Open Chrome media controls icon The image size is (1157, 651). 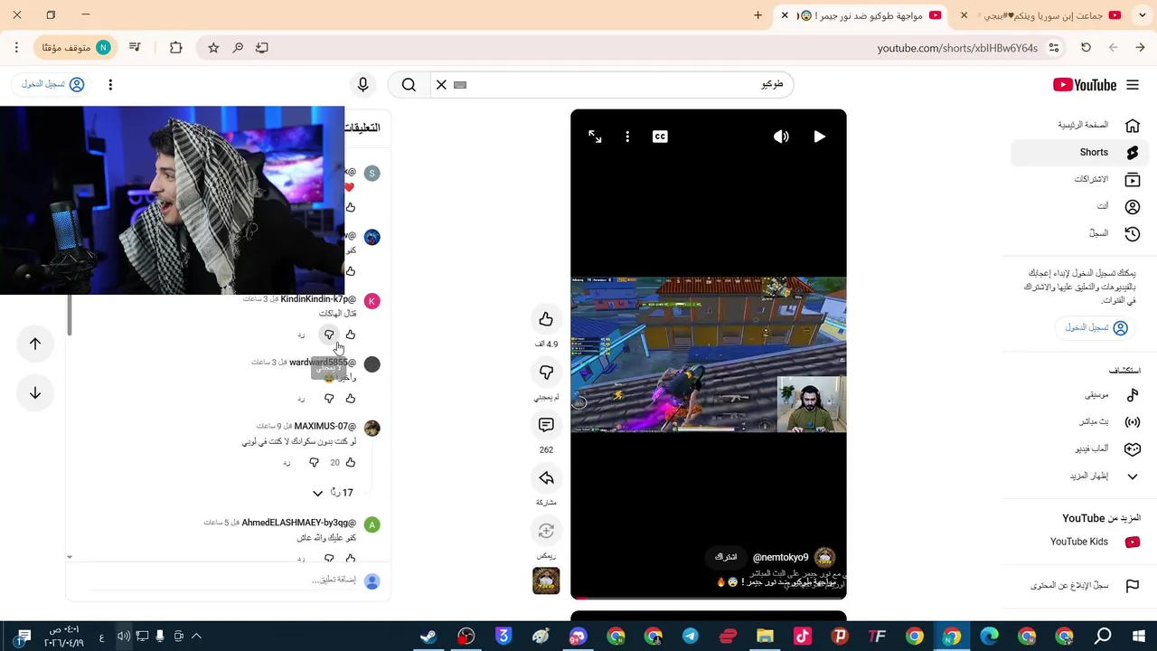pyautogui.click(x=135, y=48)
